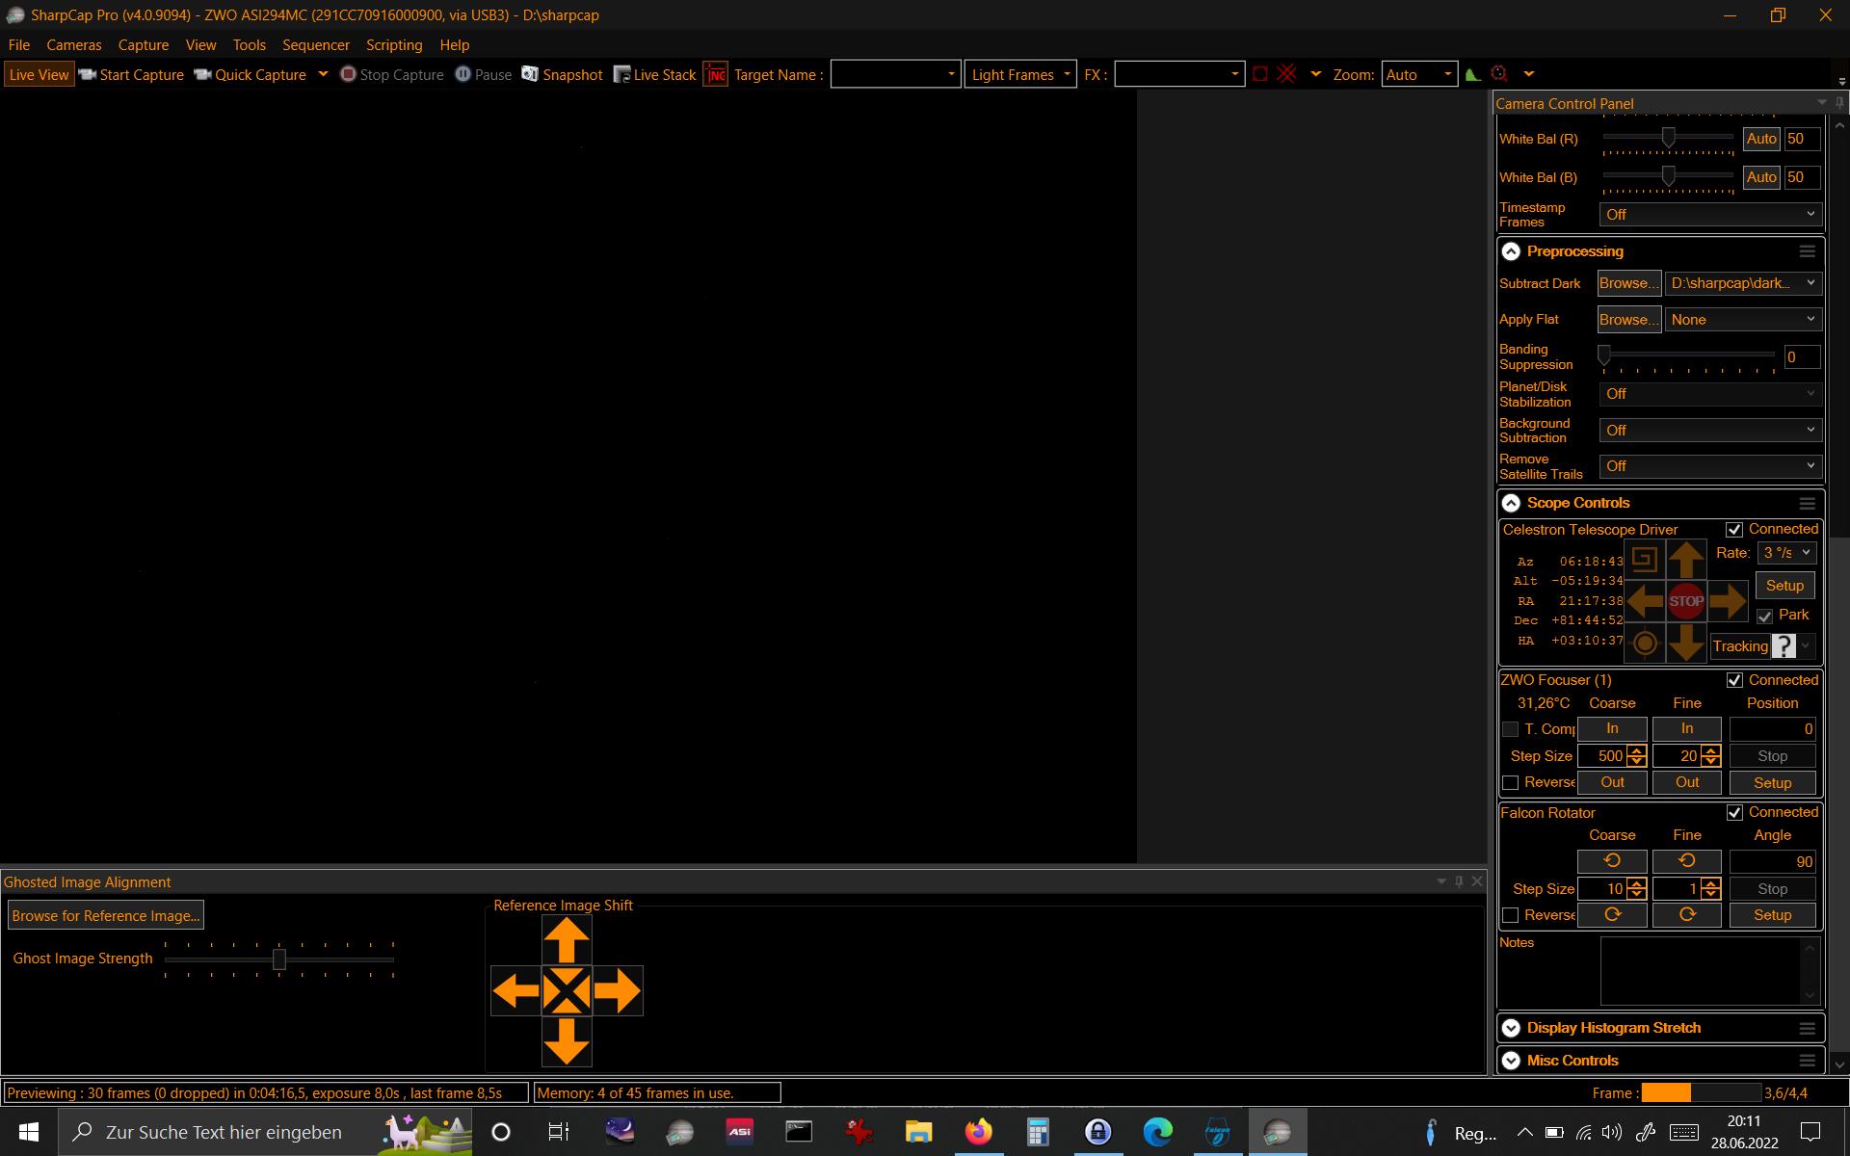Click the telescope target circle icon
Image resolution: width=1850 pixels, height=1156 pixels.
1645,643
